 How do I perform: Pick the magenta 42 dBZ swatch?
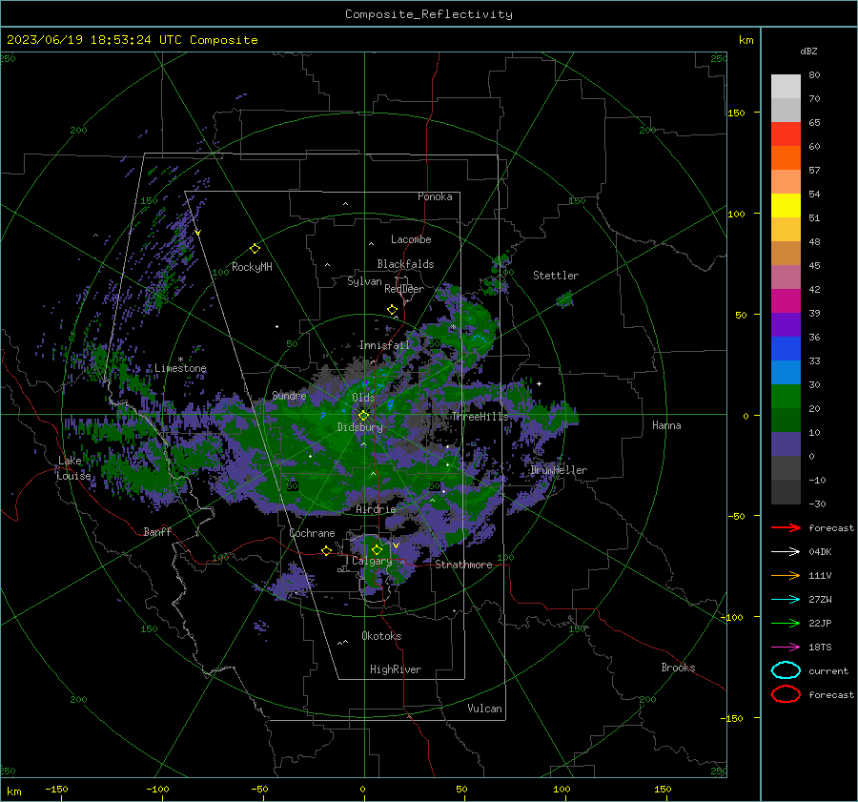786,300
